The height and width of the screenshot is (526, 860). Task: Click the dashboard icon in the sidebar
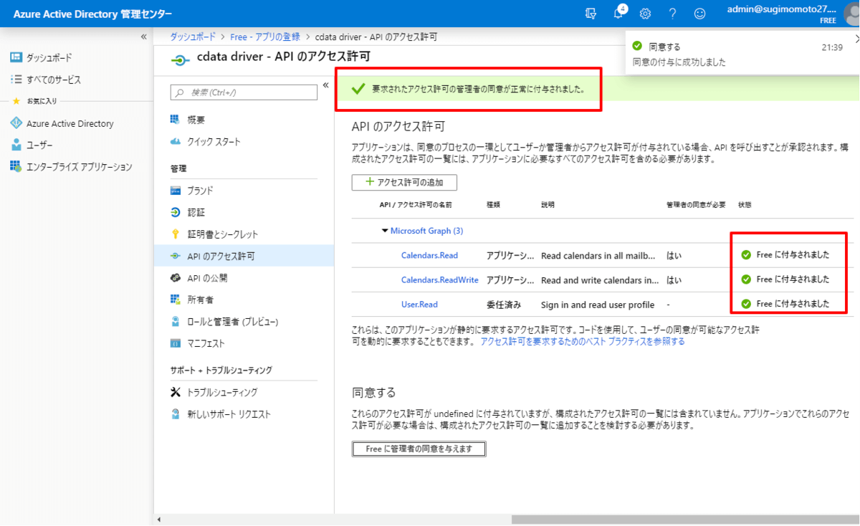pyautogui.click(x=16, y=57)
